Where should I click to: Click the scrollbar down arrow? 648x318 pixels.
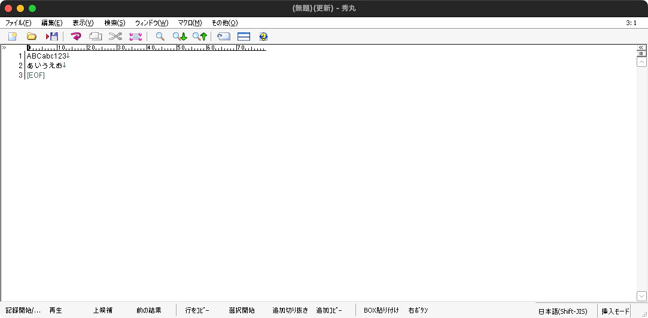click(x=641, y=296)
